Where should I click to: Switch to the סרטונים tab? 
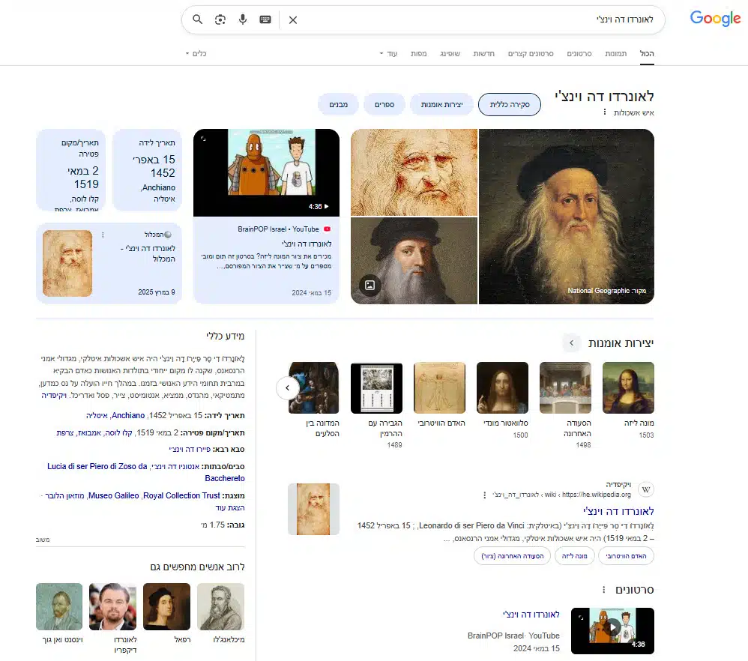pyautogui.click(x=579, y=53)
